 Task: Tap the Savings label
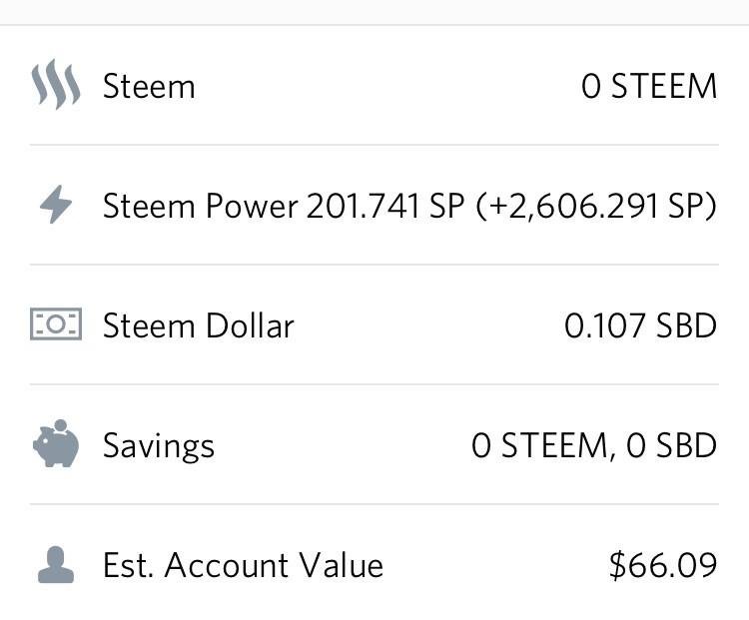click(x=158, y=445)
